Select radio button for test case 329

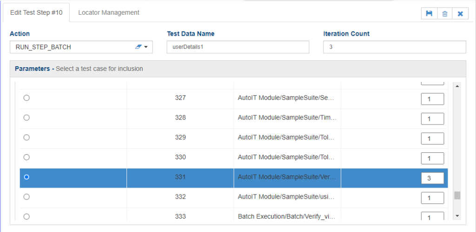tap(26, 138)
